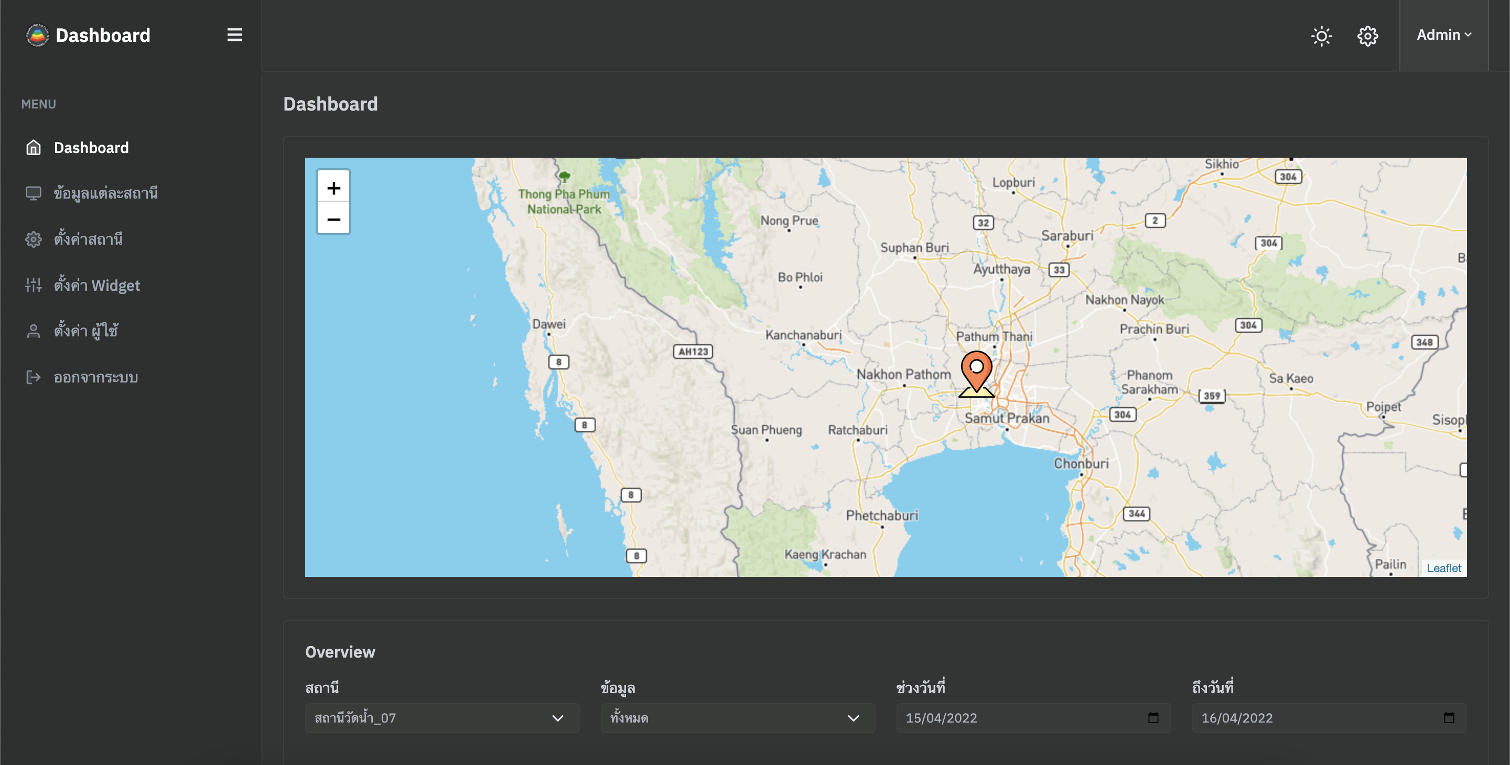Click the MENU section label
1510x765 pixels.
(x=39, y=104)
